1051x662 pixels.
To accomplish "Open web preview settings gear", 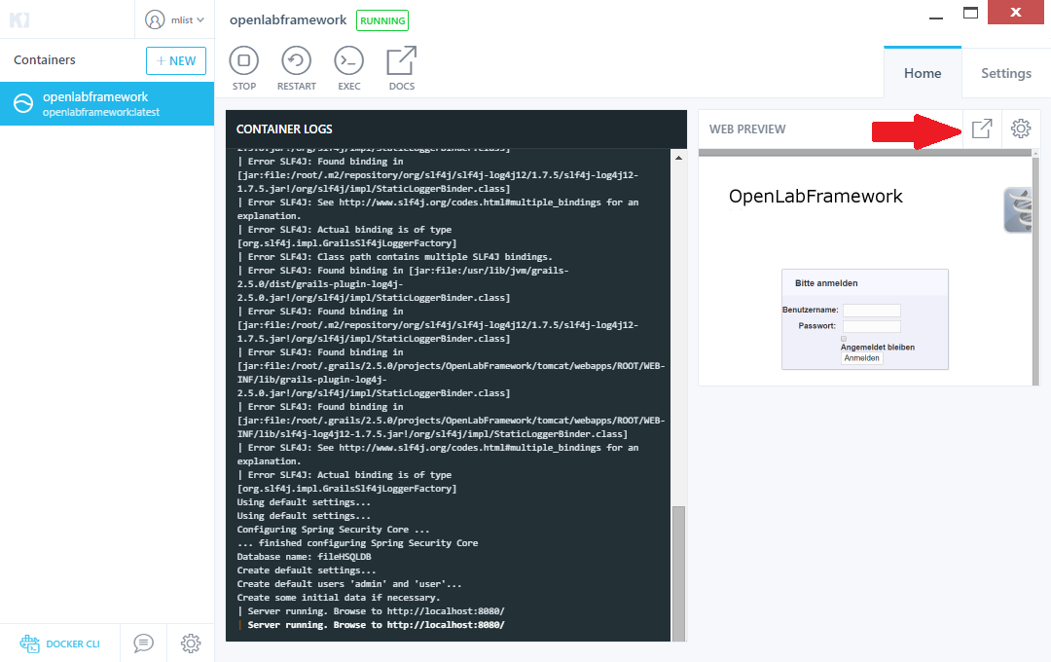I will pos(1020,129).
